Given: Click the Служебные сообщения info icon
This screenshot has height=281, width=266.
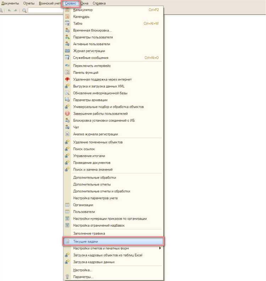Looking at the screenshot, I should click(67, 58).
